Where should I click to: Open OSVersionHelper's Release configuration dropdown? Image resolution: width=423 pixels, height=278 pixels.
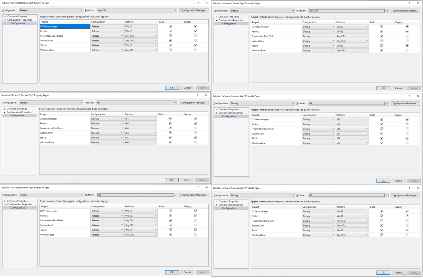107,26
